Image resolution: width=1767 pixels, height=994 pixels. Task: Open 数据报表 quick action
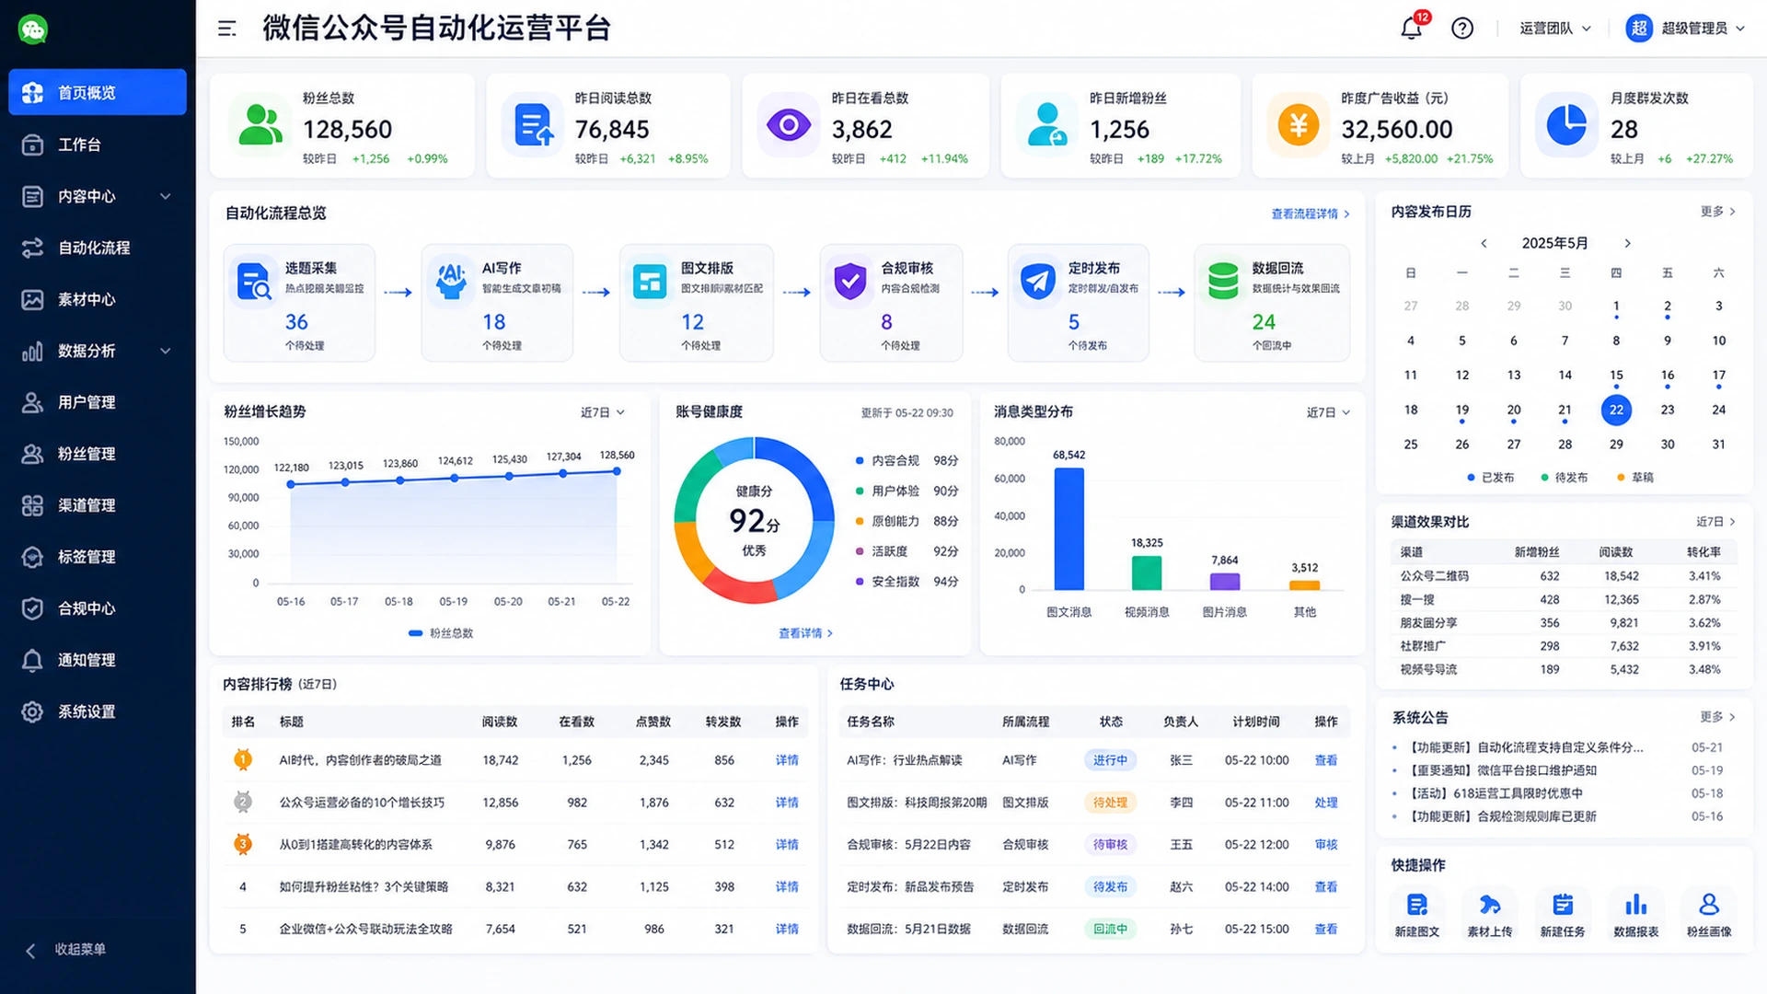click(x=1635, y=914)
